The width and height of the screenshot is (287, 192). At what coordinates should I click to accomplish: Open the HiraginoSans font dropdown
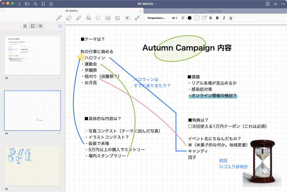[x=156, y=18]
